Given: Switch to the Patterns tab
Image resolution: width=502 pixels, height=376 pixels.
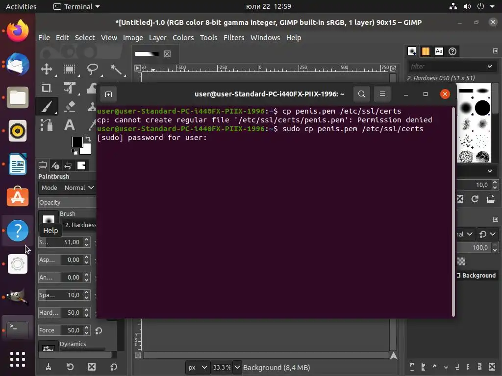Looking at the screenshot, I should click(x=426, y=51).
